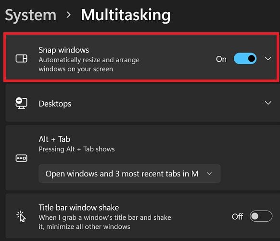
Task: Click the breadcrumb arrow after System
Action: pyautogui.click(x=68, y=15)
